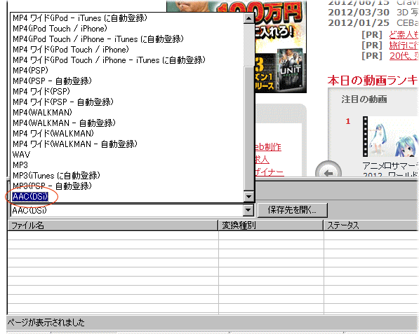
Task: Select MP4(WALKMAN) format
Action: (43, 113)
